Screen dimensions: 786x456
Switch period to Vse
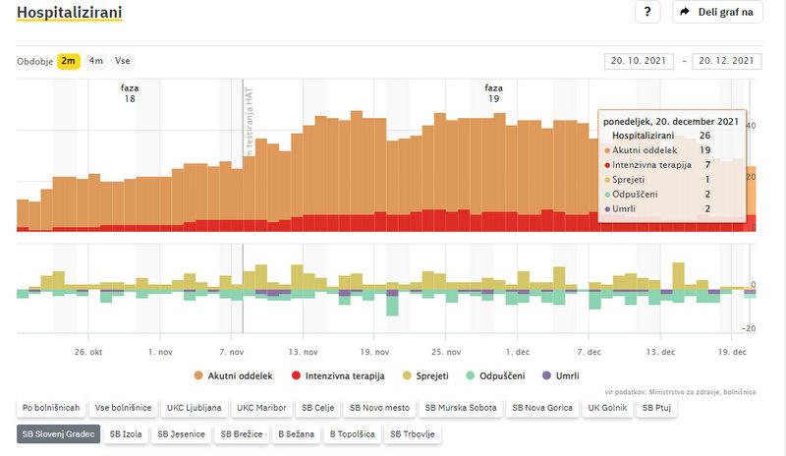click(x=123, y=61)
